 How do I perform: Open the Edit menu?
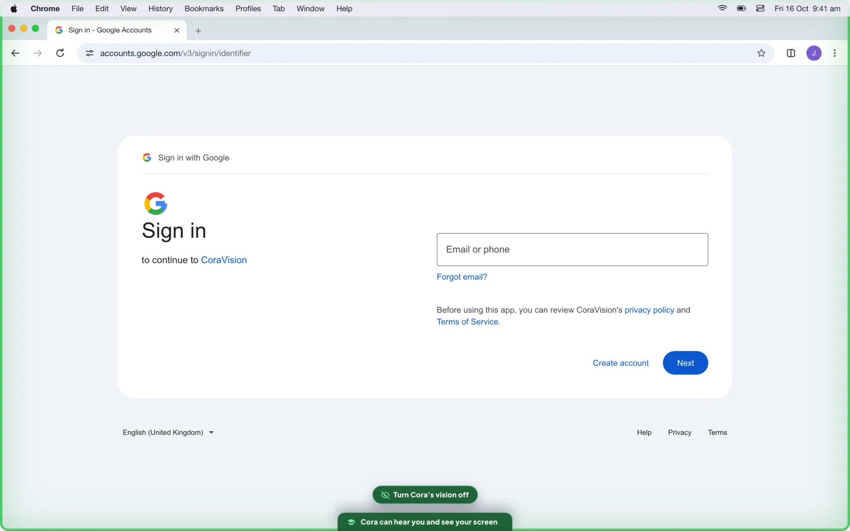tap(102, 8)
